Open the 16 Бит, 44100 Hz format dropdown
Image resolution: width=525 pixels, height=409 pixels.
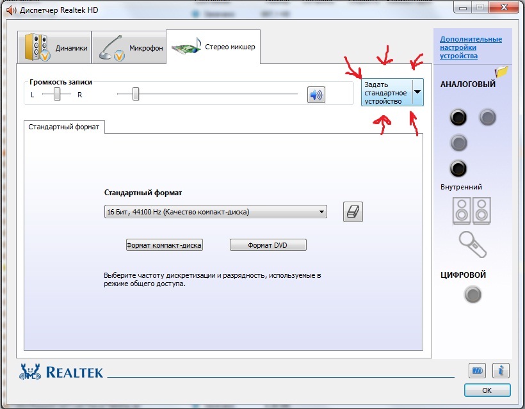[216, 212]
